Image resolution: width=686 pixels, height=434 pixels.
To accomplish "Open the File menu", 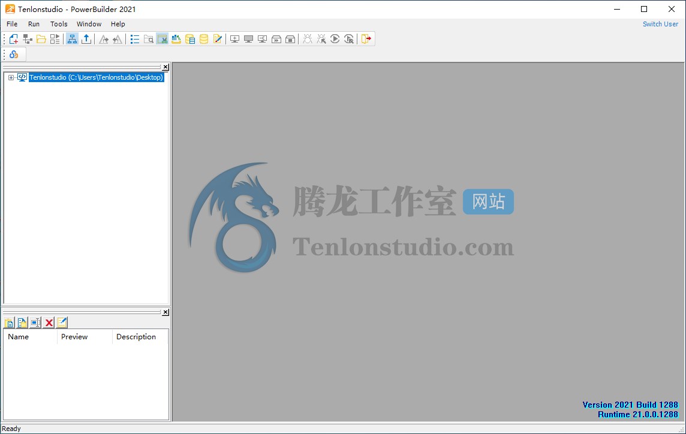I will click(12, 24).
